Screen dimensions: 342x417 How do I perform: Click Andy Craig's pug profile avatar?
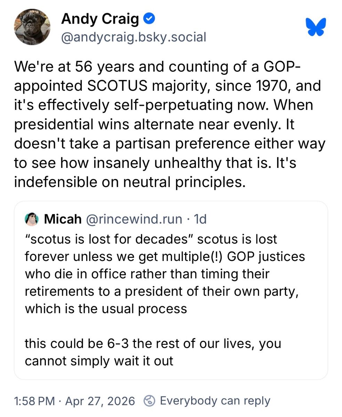[x=32, y=27]
